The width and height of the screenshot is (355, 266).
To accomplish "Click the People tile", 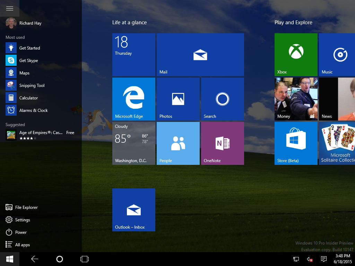I will click(x=178, y=143).
